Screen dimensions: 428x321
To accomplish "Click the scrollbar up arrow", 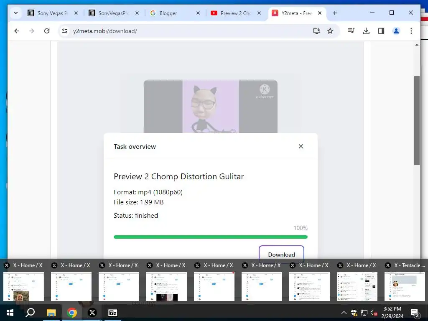I will pos(417,44).
